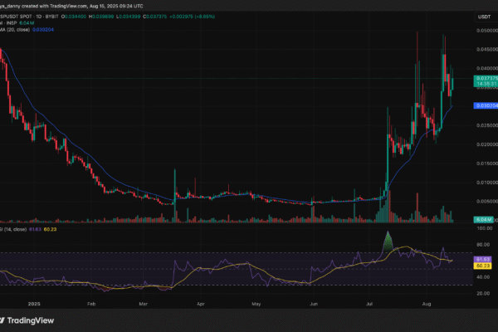The height and width of the screenshot is (332, 498).
Task: Click the green current price label 0.037375
Action: (484, 78)
